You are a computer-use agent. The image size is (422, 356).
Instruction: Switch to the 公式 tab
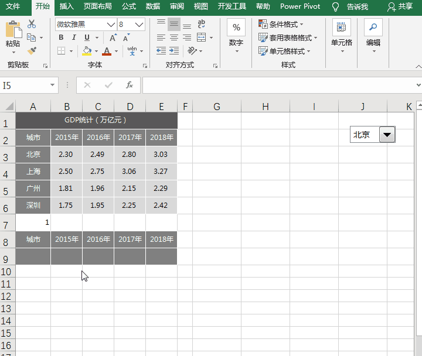[129, 6]
